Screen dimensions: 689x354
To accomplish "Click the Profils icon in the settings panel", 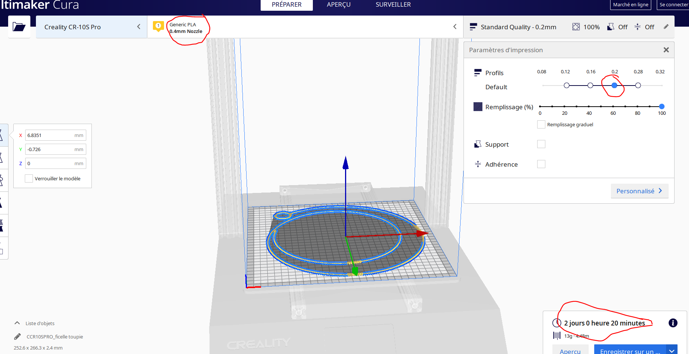I will [478, 73].
